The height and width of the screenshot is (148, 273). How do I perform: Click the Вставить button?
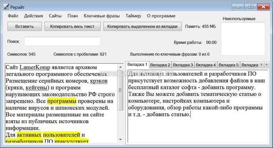[x=25, y=26]
